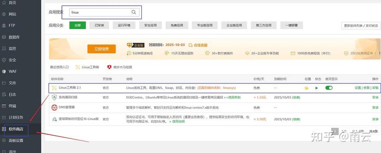Open 面板设置 in the sidebar
Image resolution: width=381 pixels, height=153 pixels.
tap(16, 140)
